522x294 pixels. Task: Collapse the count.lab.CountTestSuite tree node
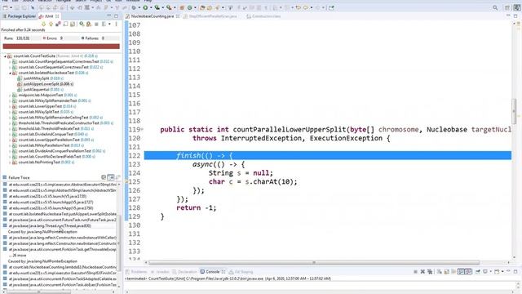click(5, 56)
